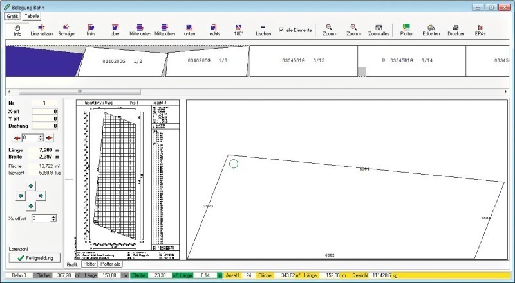
Task: Click the Xo offset value field
Action: [x=41, y=218]
